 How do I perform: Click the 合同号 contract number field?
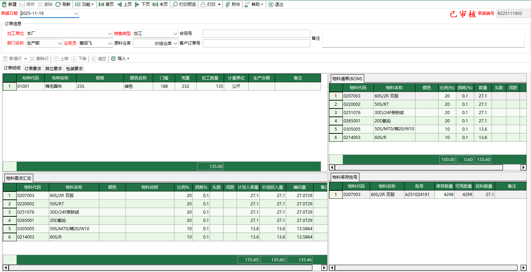tap(256, 34)
